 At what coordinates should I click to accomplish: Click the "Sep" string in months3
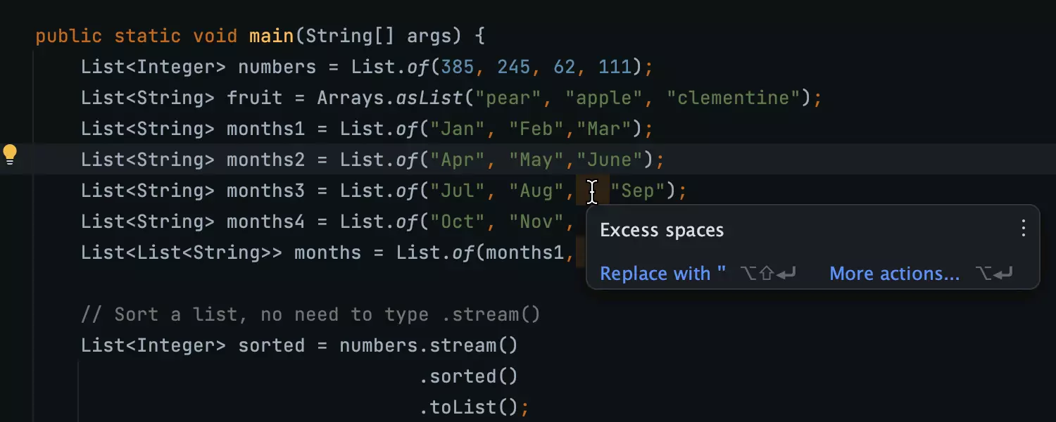coord(637,191)
